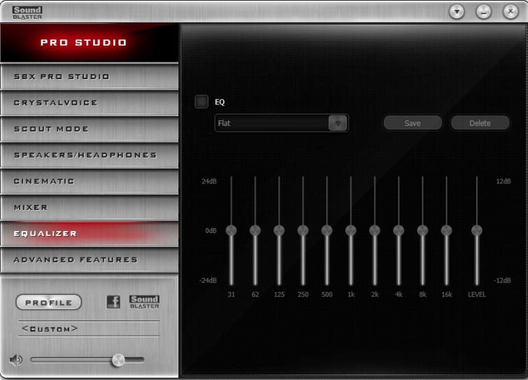The width and height of the screenshot is (528, 380).
Task: Switch to Scout Mode
Action: click(x=90, y=129)
